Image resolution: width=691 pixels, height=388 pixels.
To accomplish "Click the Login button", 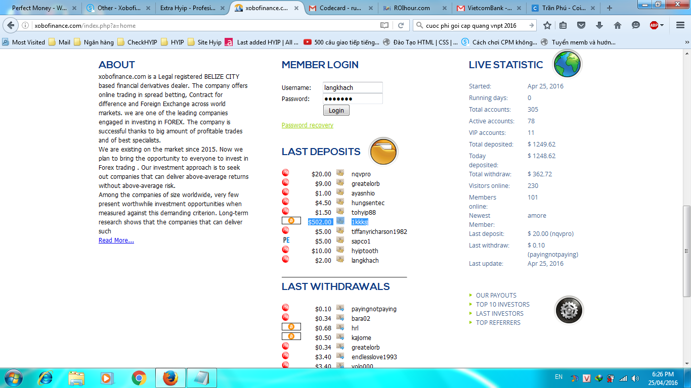I will point(336,111).
